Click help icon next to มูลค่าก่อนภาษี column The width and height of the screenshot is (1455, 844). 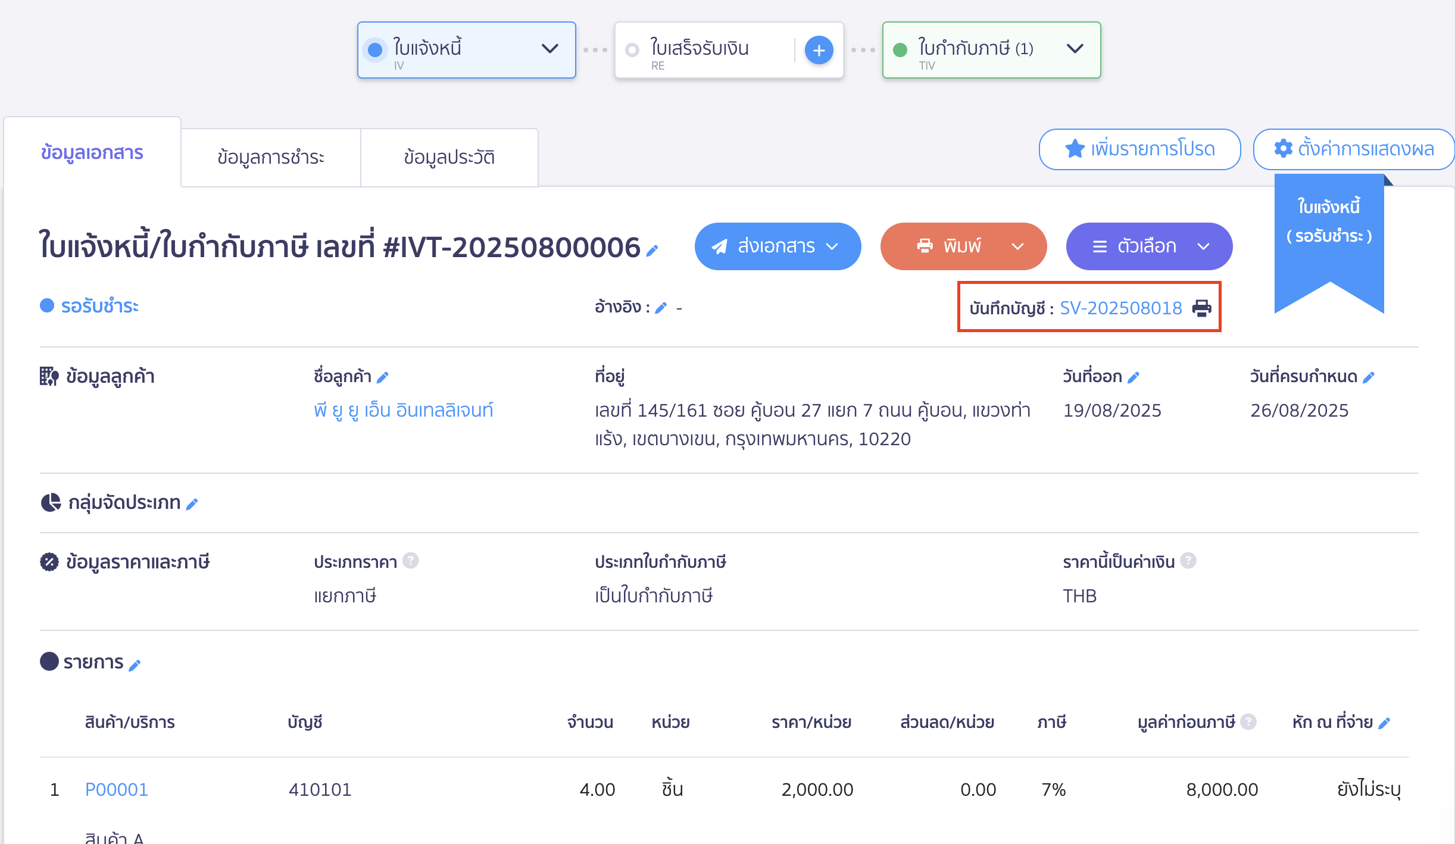click(1248, 721)
